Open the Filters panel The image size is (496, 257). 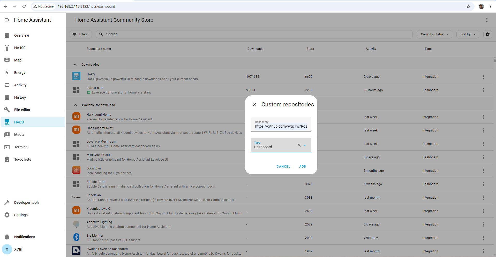pos(81,34)
